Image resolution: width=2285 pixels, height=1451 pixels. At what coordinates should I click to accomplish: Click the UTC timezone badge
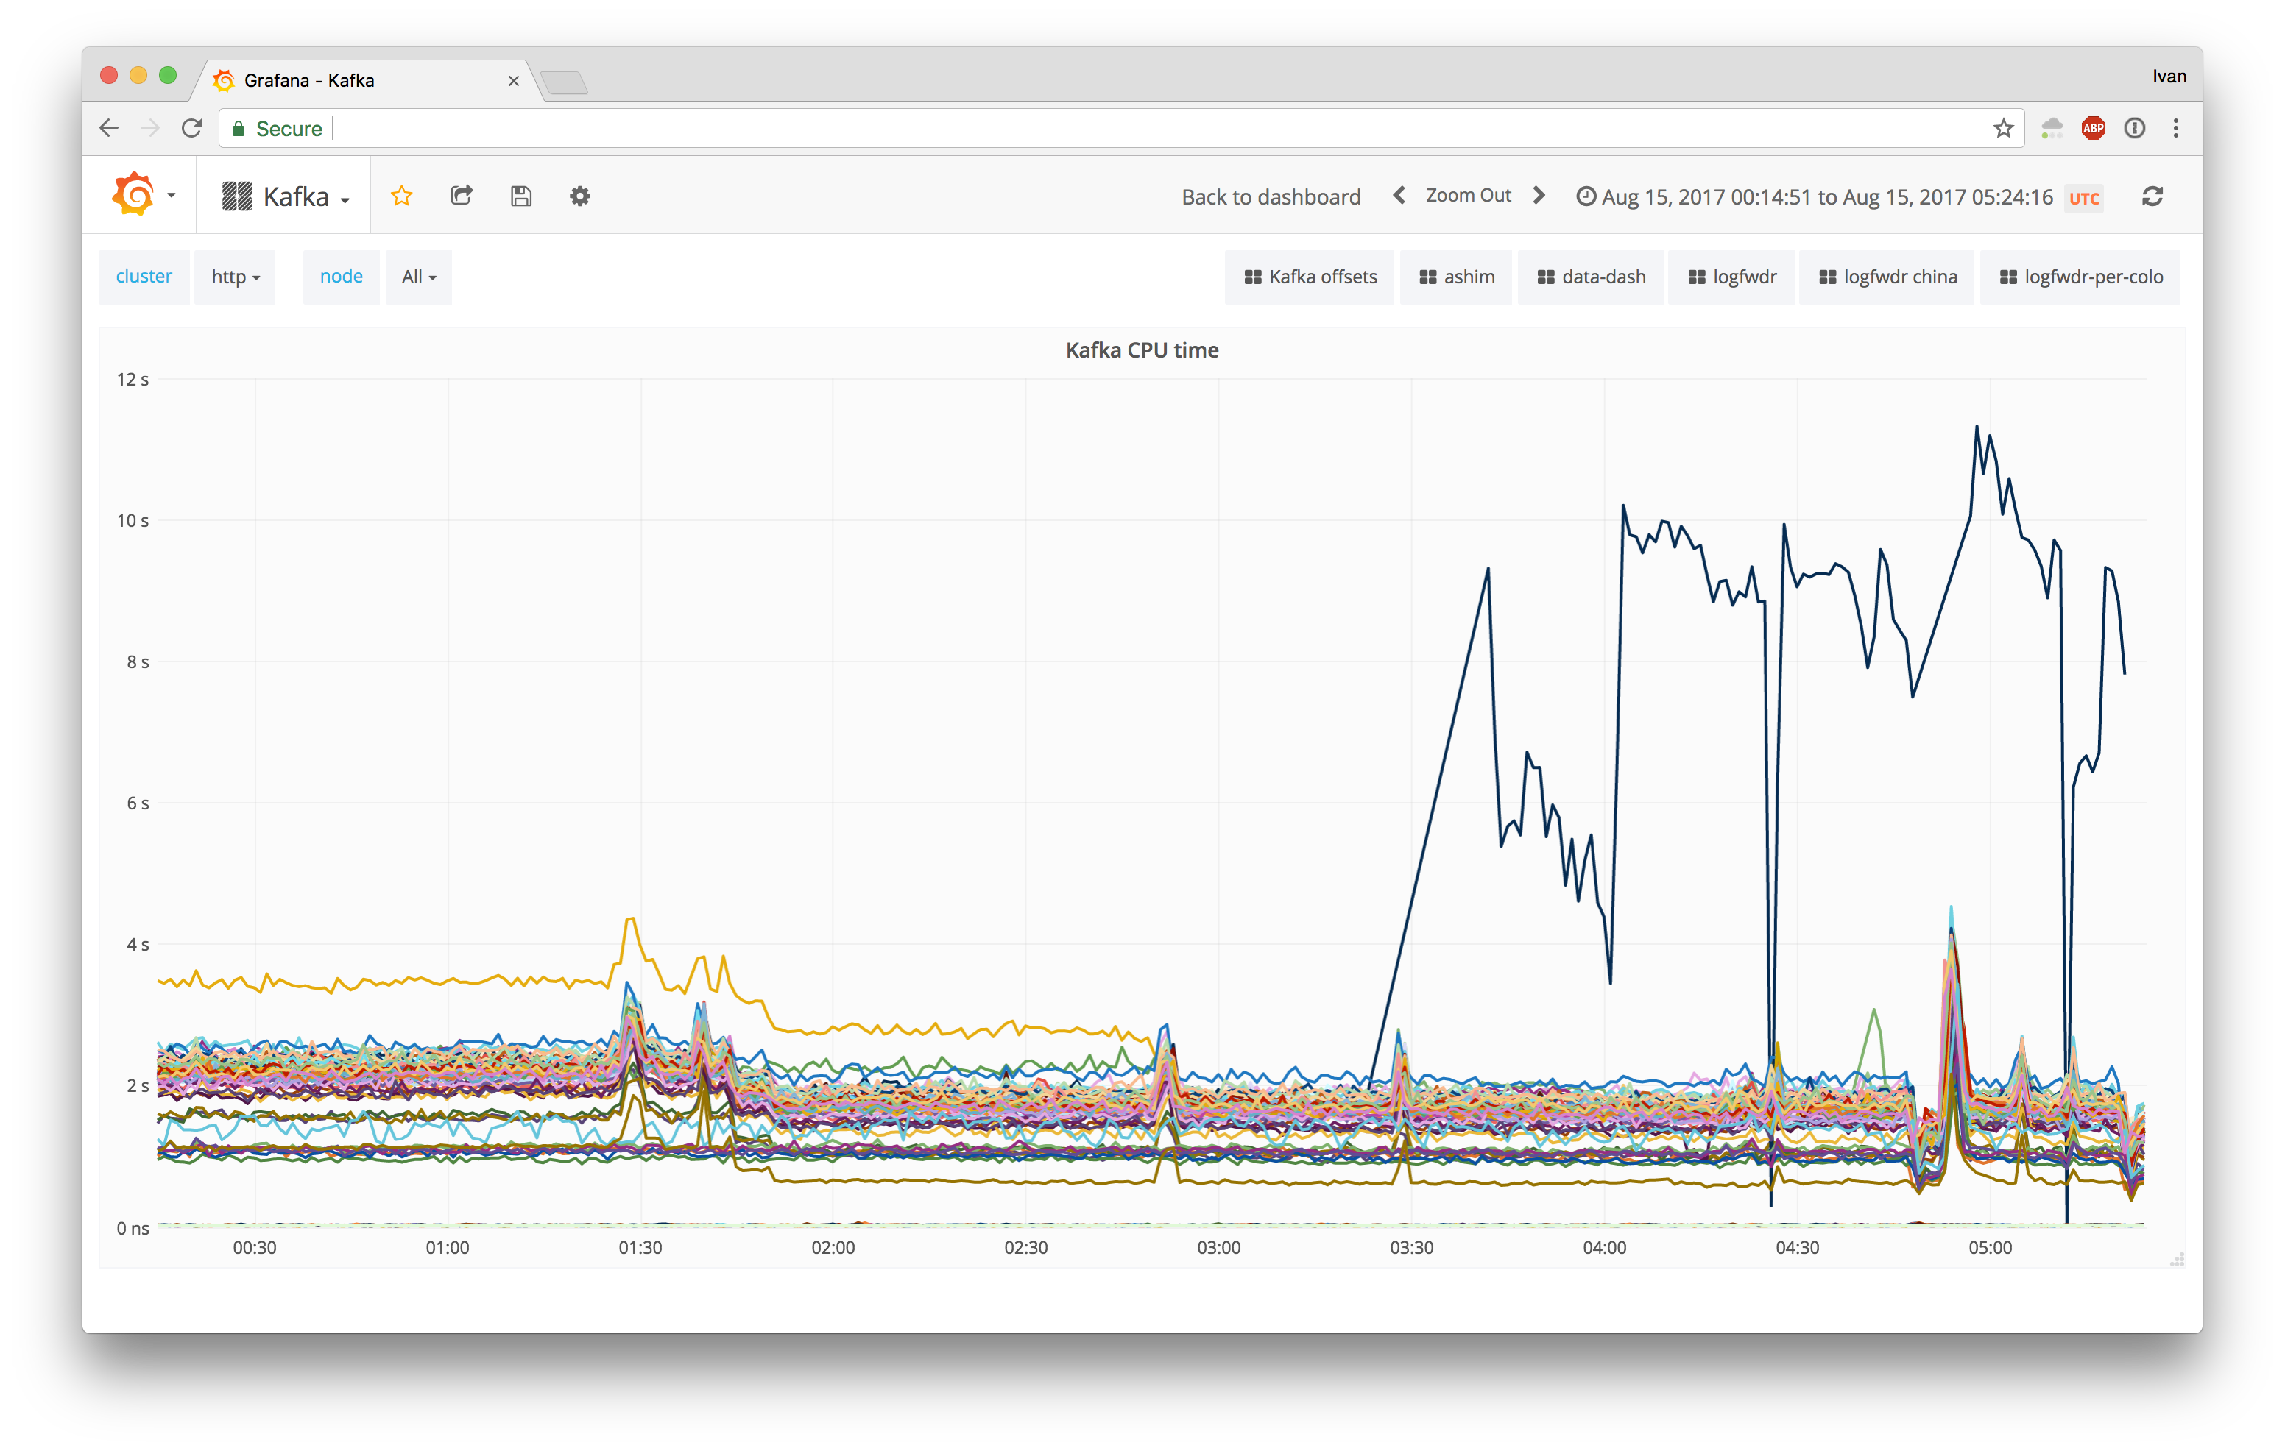pyautogui.click(x=2084, y=198)
